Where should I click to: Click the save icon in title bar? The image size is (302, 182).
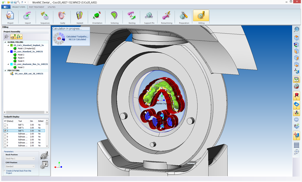click(x=12, y=2)
